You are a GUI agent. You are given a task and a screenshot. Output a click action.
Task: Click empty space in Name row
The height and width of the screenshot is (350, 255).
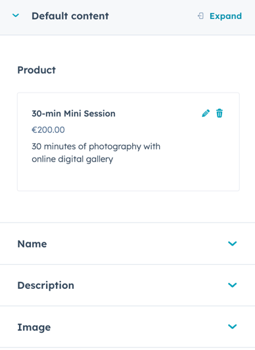click(134, 244)
